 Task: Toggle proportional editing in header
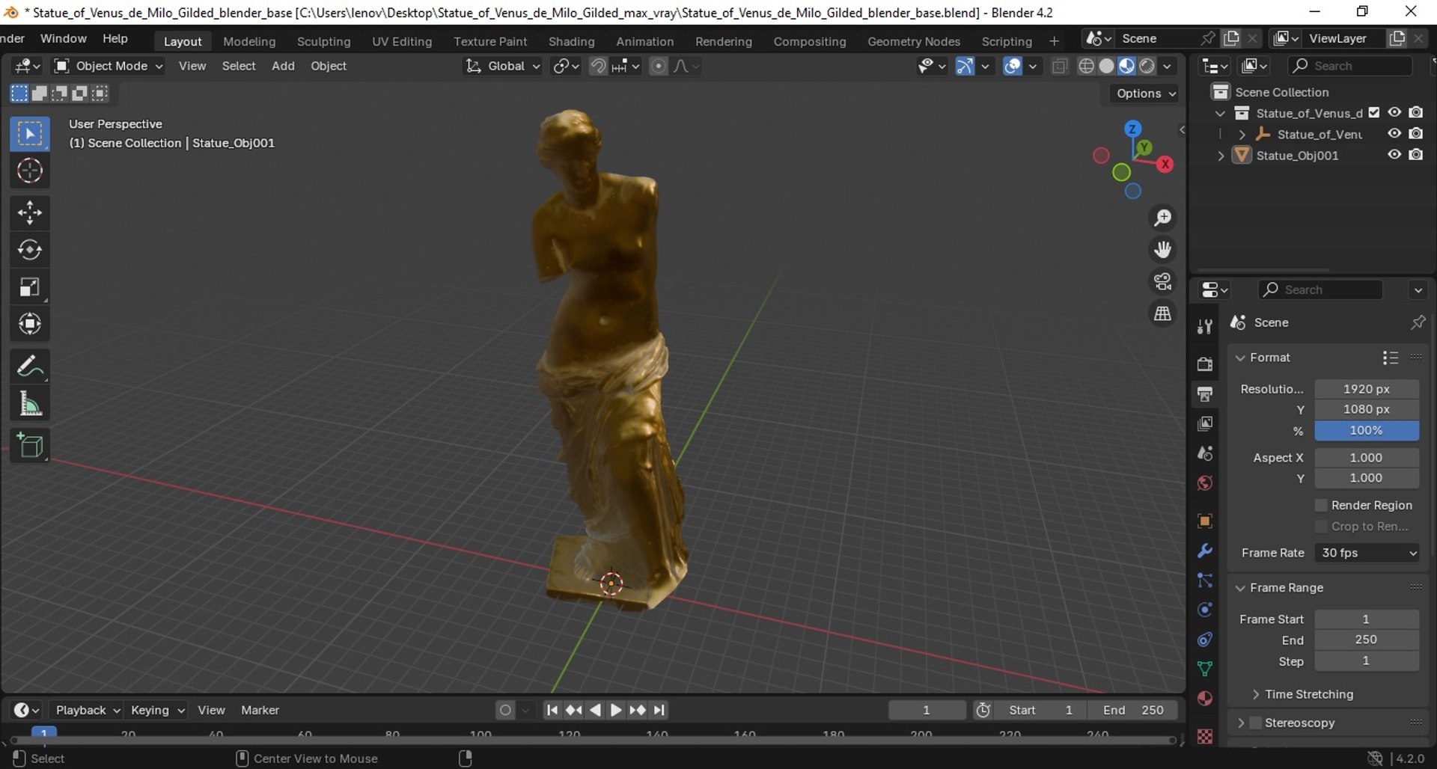(x=659, y=66)
